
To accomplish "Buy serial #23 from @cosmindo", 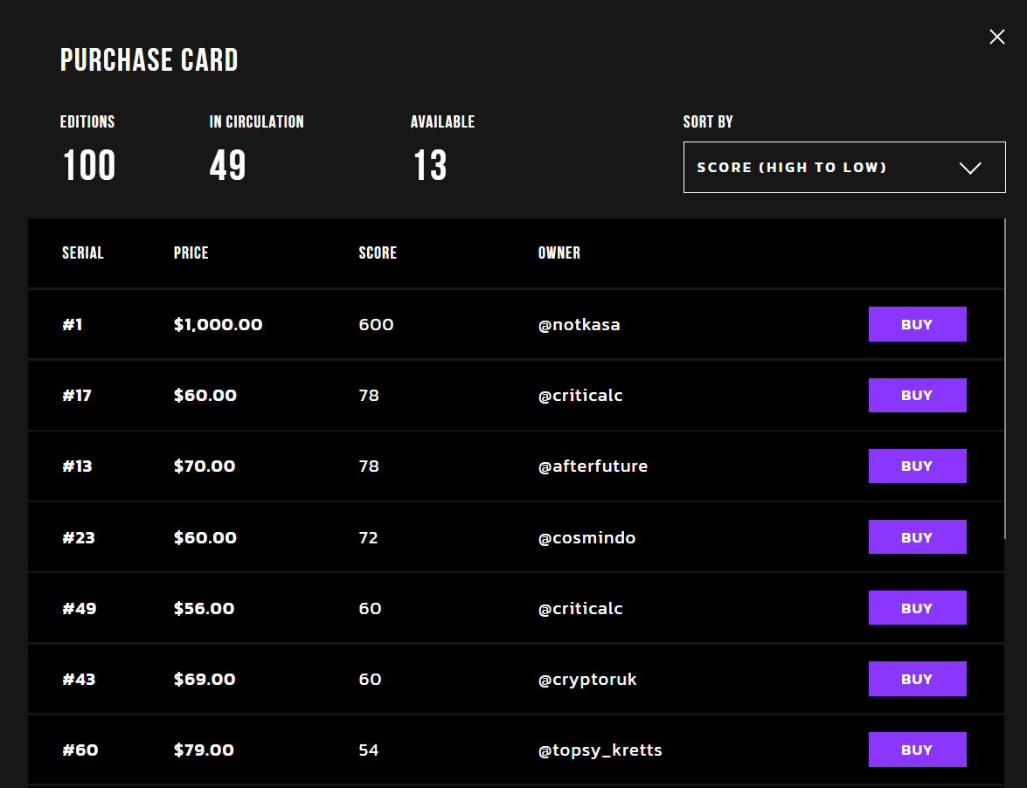I will [917, 537].
